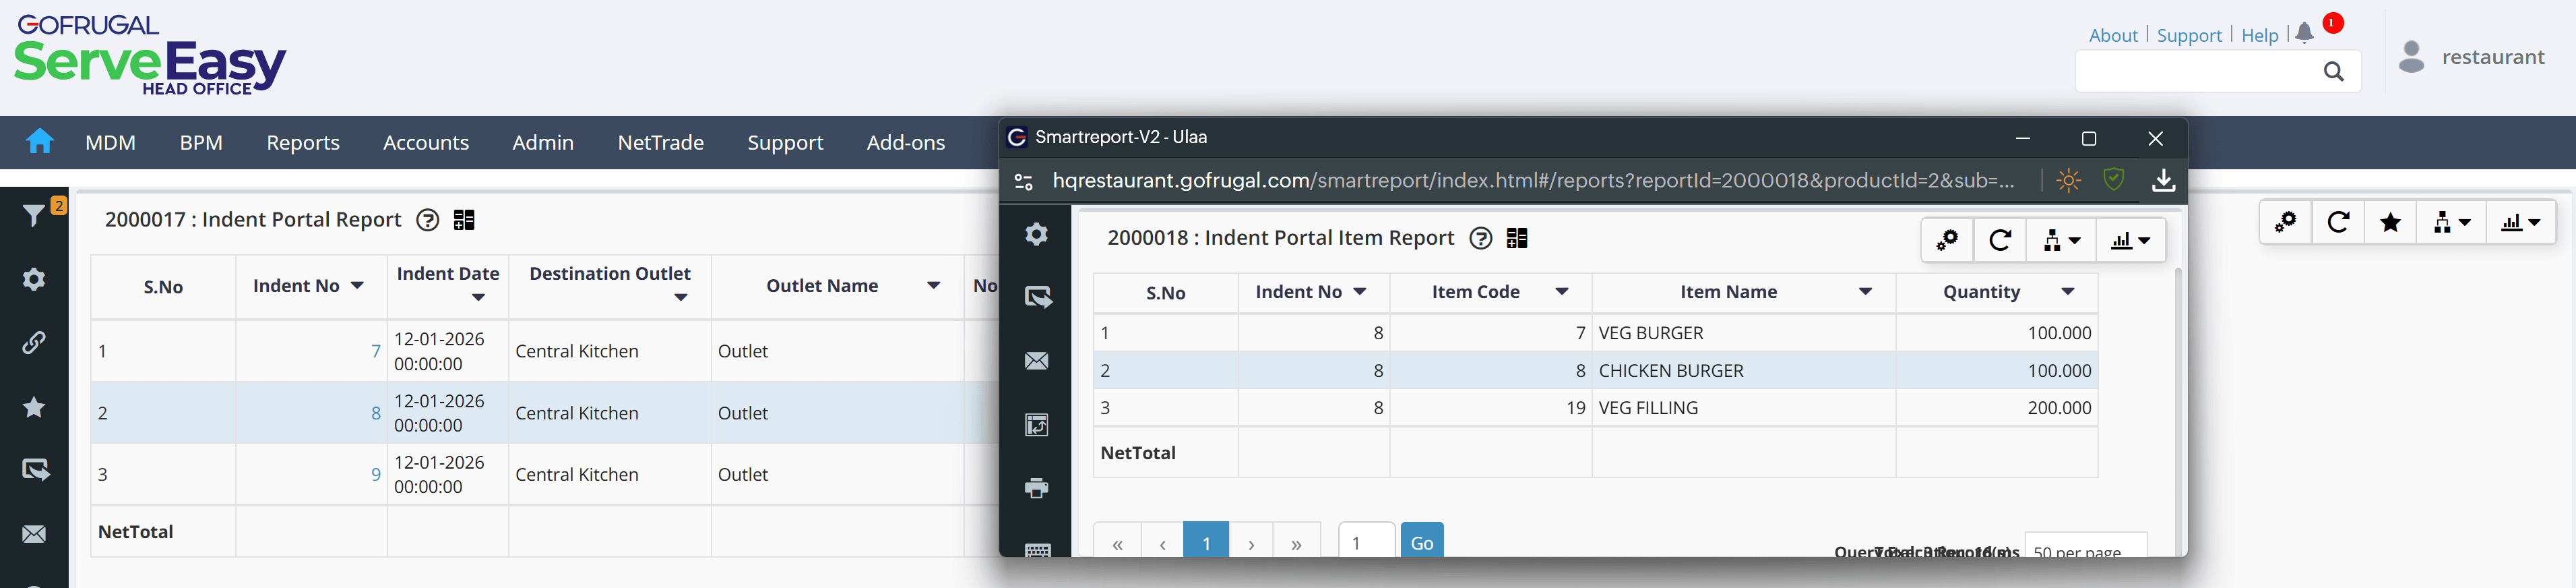Click the notification bell icon
This screenshot has height=588, width=2576.
click(2304, 34)
